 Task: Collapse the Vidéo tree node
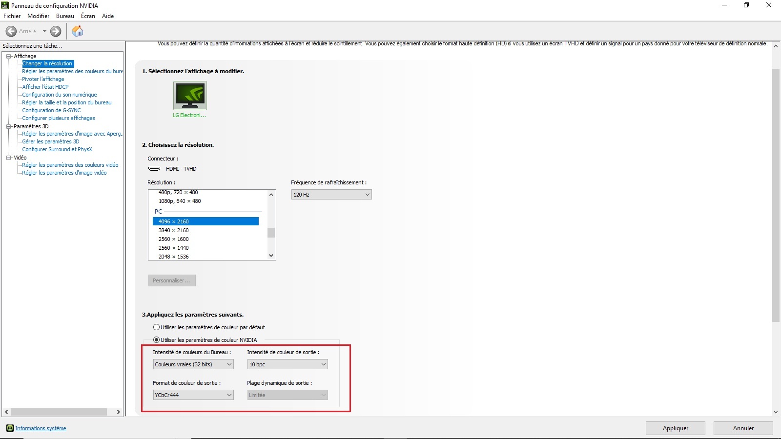[8, 158]
